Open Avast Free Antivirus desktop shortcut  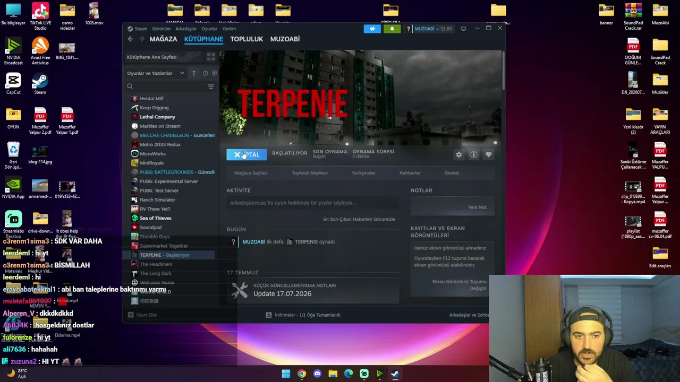point(40,51)
